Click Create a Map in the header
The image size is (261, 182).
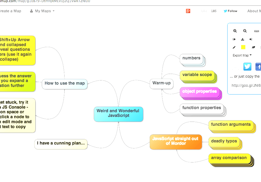point(10,11)
